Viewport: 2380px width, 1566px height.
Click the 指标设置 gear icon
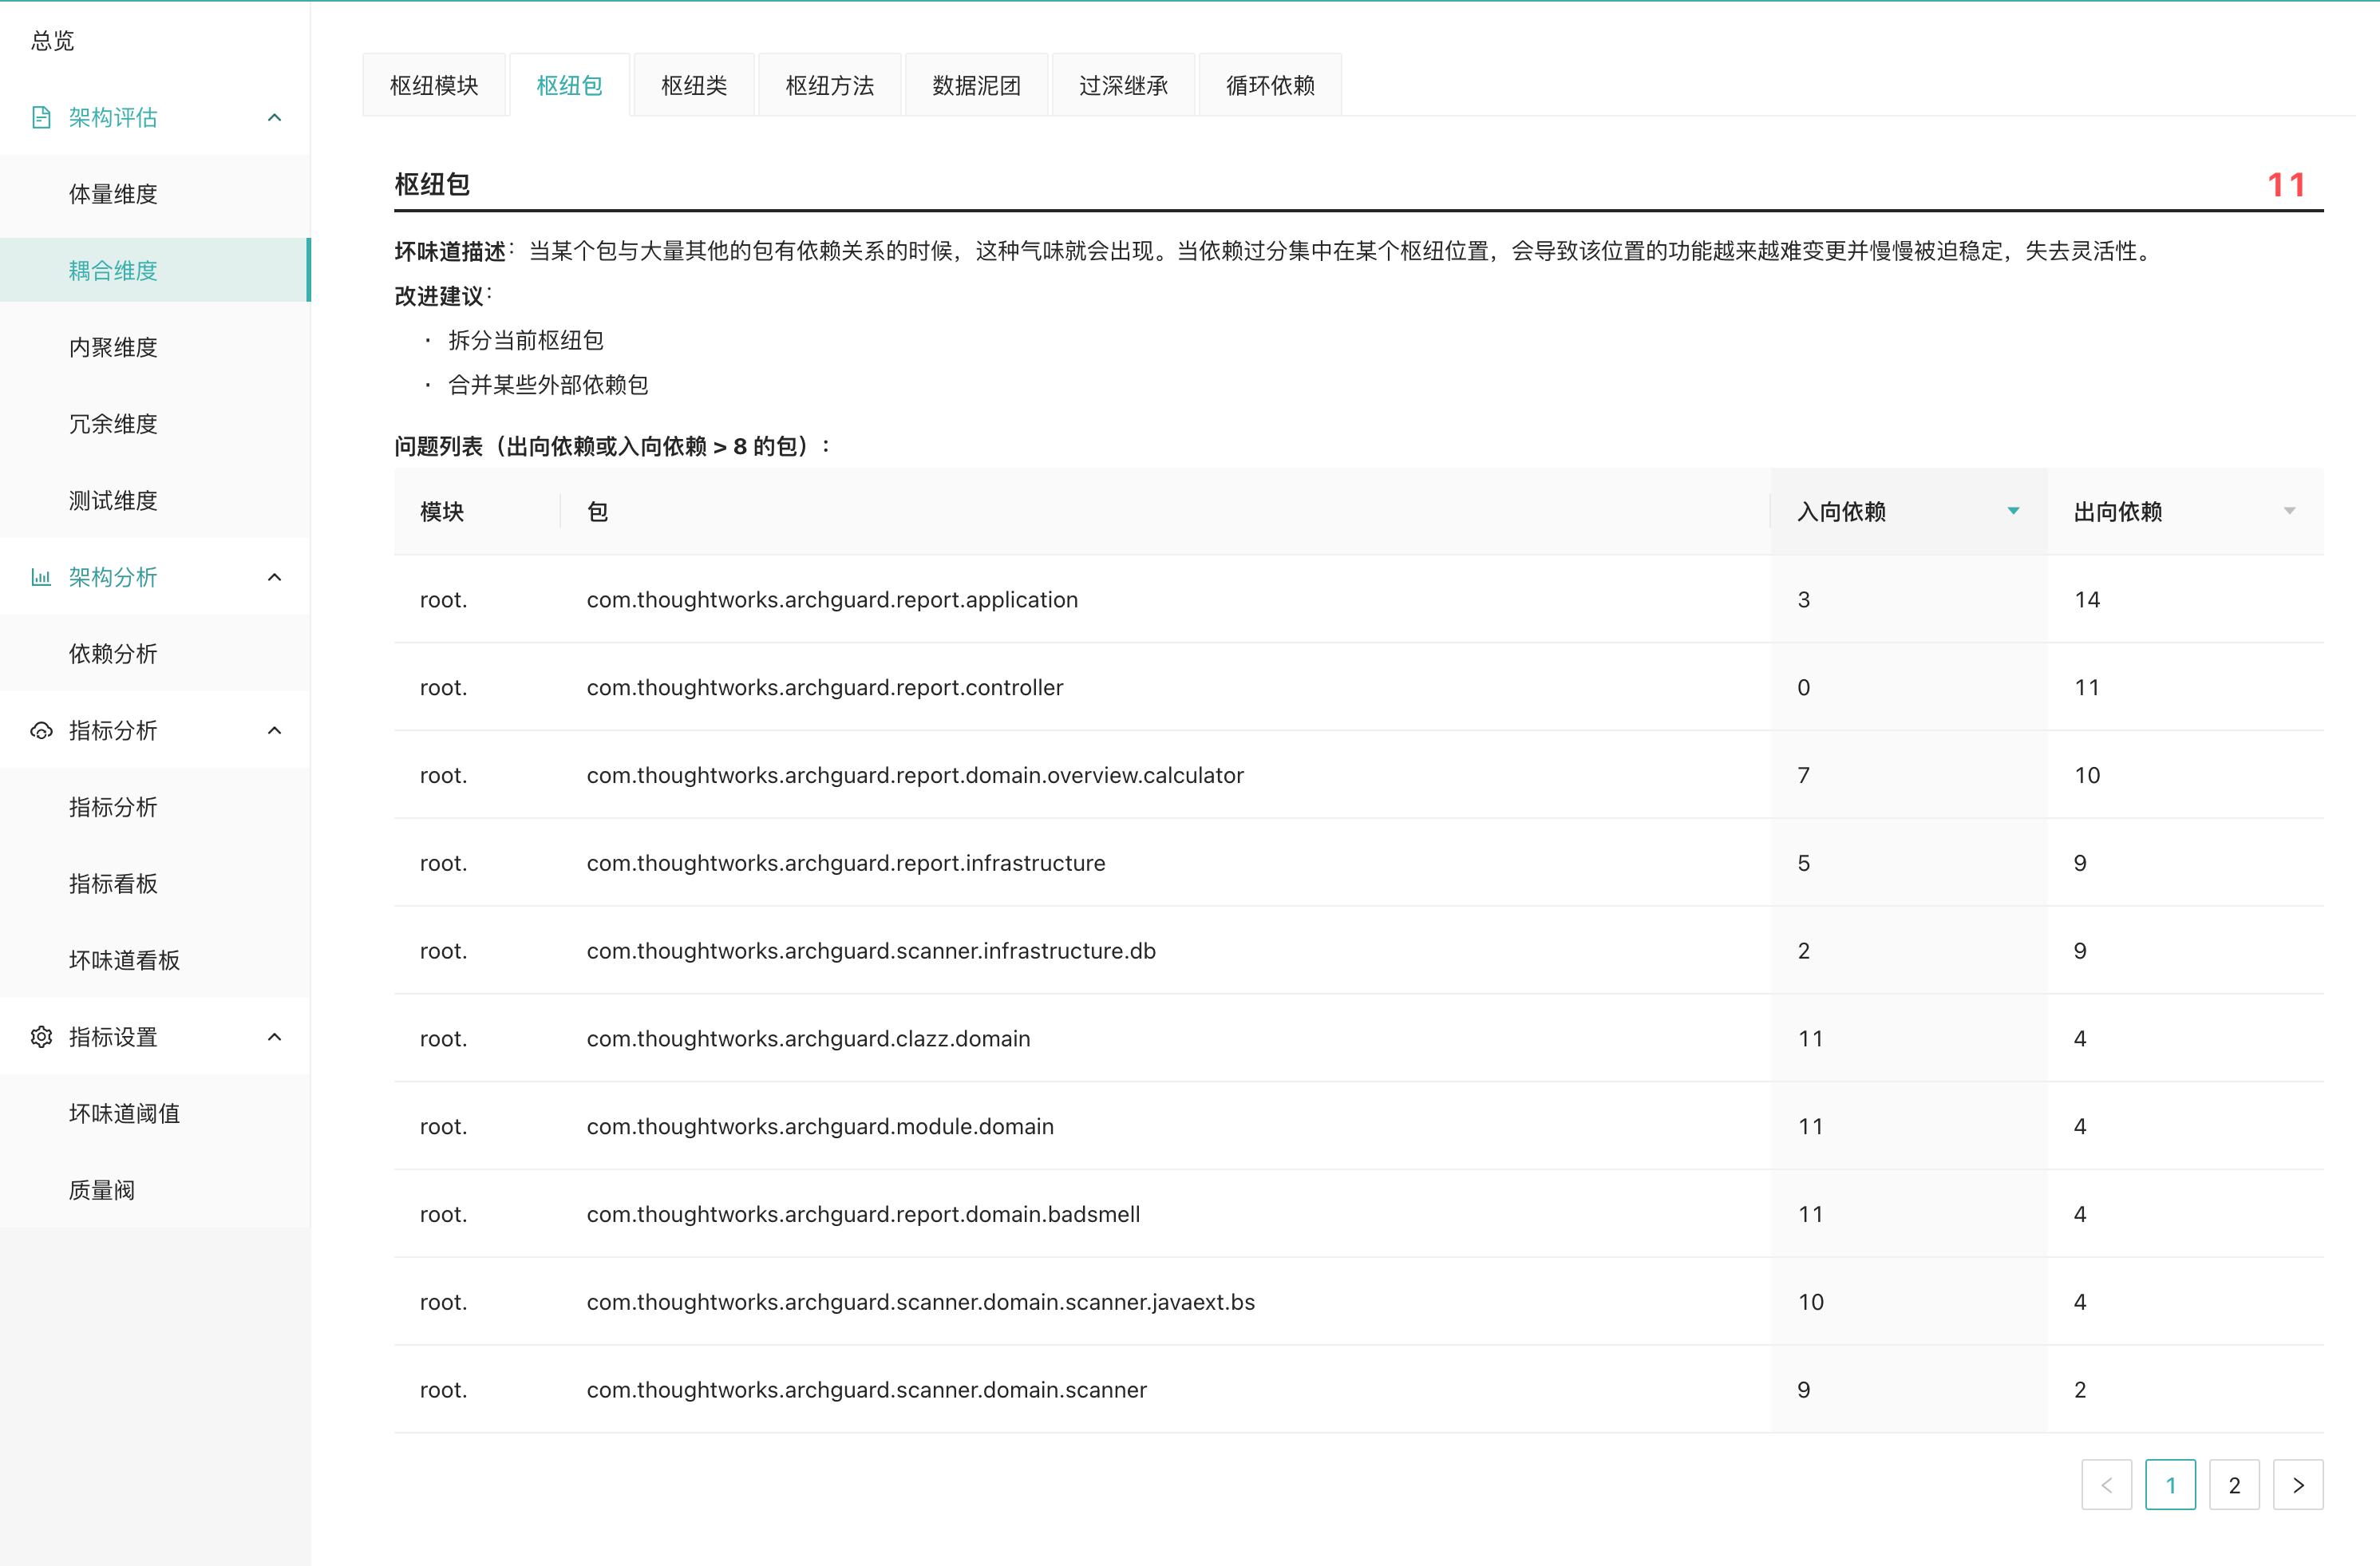coord(41,1037)
